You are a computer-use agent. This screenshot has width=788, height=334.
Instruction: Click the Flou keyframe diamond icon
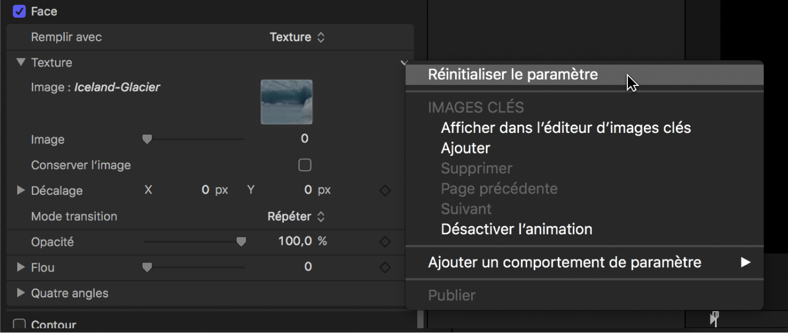[x=385, y=267]
